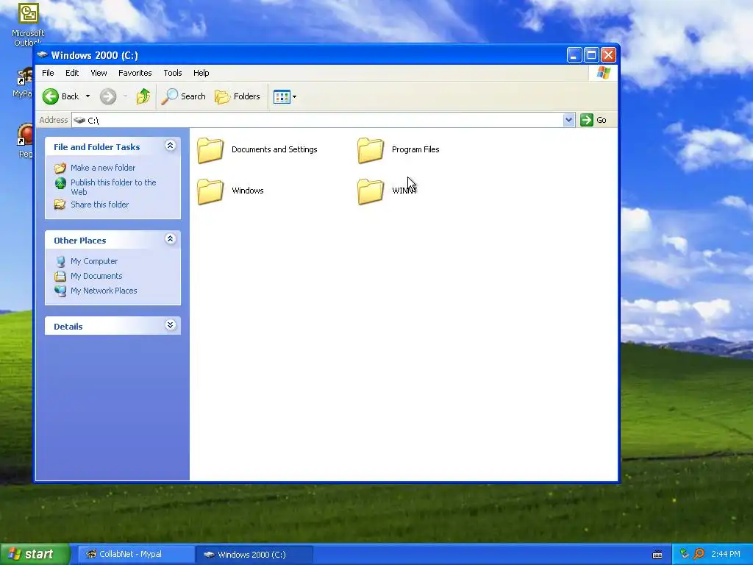Open the Forward history dropdown arrow
753x565 pixels.
pos(125,96)
